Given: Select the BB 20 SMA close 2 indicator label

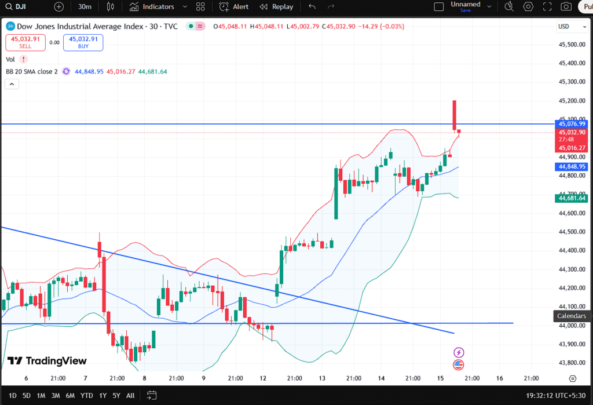Looking at the screenshot, I should 32,71.
